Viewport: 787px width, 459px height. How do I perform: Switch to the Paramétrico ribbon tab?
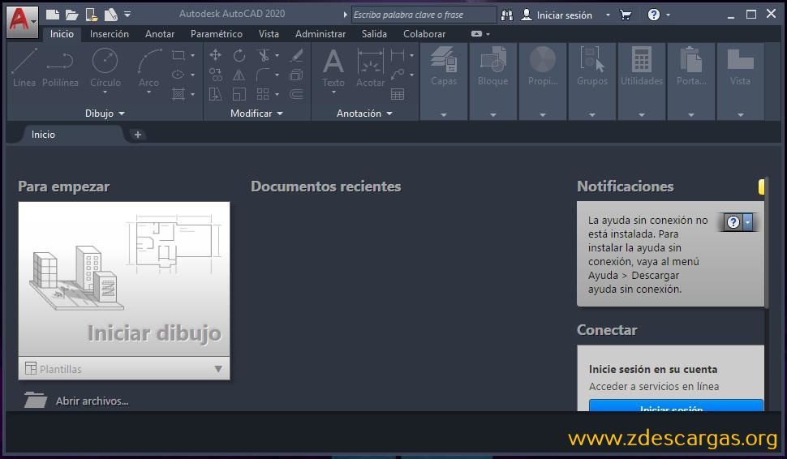(217, 34)
